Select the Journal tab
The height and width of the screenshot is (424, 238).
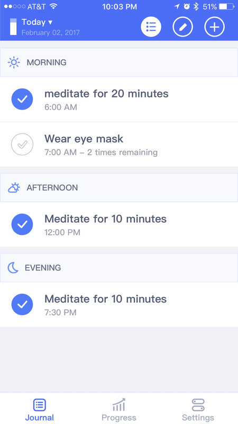(39, 410)
